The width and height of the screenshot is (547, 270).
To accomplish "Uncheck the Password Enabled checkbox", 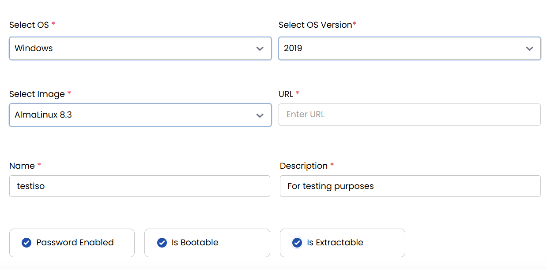I will [x=26, y=243].
